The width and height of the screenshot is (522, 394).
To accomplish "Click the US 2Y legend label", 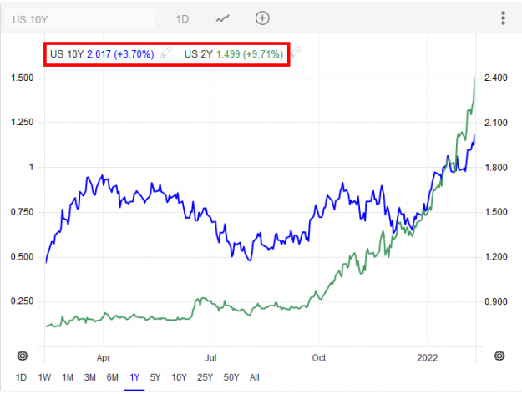I will point(199,54).
